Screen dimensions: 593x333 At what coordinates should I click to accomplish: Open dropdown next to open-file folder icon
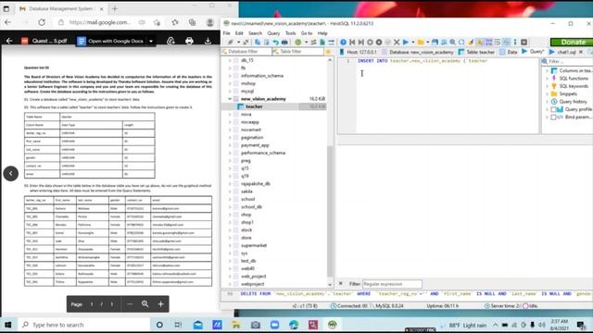tap(428, 43)
